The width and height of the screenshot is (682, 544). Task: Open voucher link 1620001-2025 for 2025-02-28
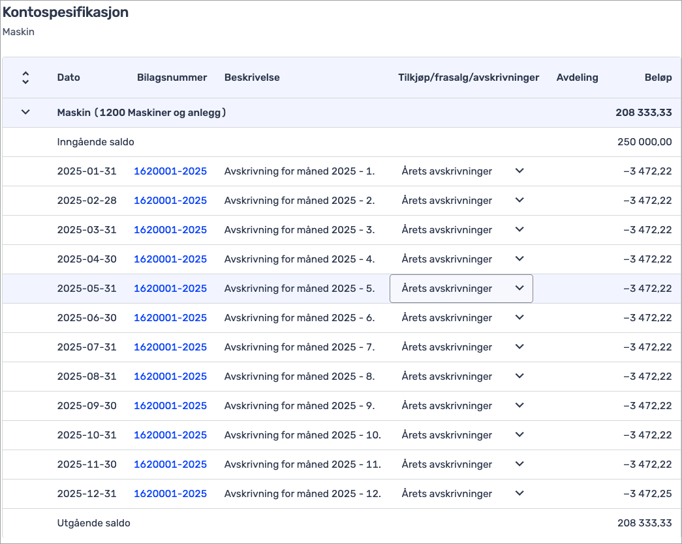tap(170, 201)
